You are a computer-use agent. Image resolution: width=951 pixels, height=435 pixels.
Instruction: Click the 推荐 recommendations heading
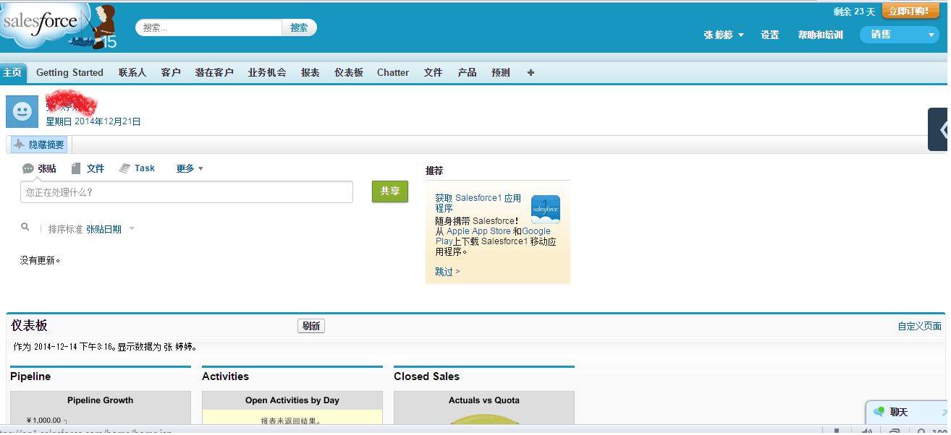click(434, 171)
